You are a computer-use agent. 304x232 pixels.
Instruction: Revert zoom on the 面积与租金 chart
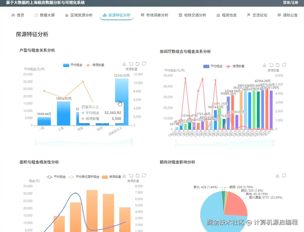click(137, 175)
